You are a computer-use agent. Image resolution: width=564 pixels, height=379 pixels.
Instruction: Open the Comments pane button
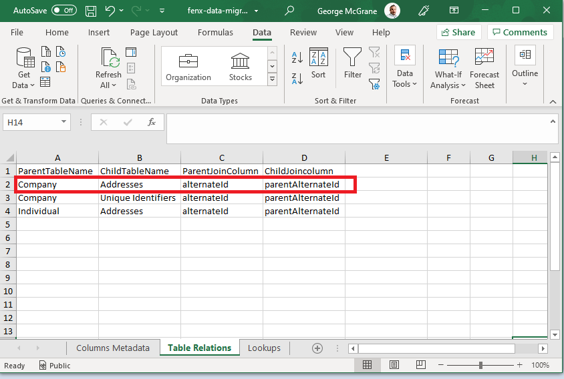(519, 32)
